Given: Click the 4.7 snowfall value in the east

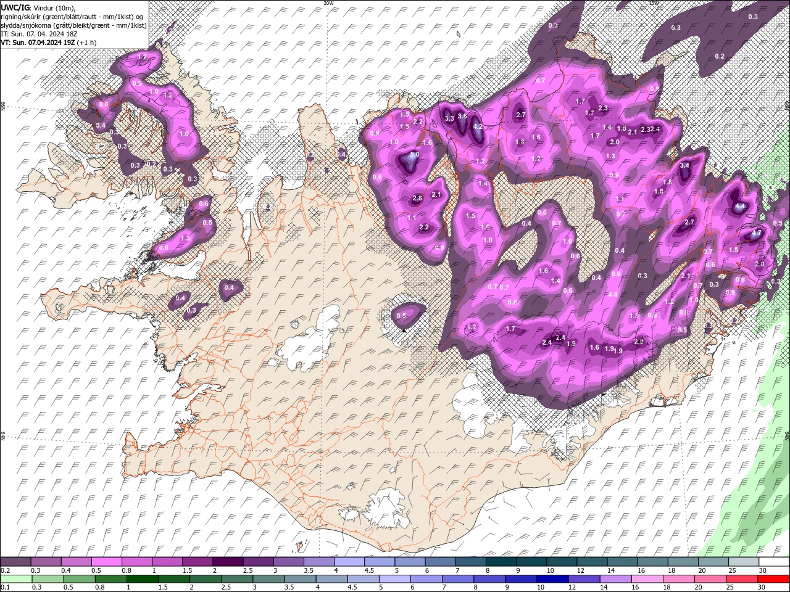Looking at the screenshot, I should point(756,234).
